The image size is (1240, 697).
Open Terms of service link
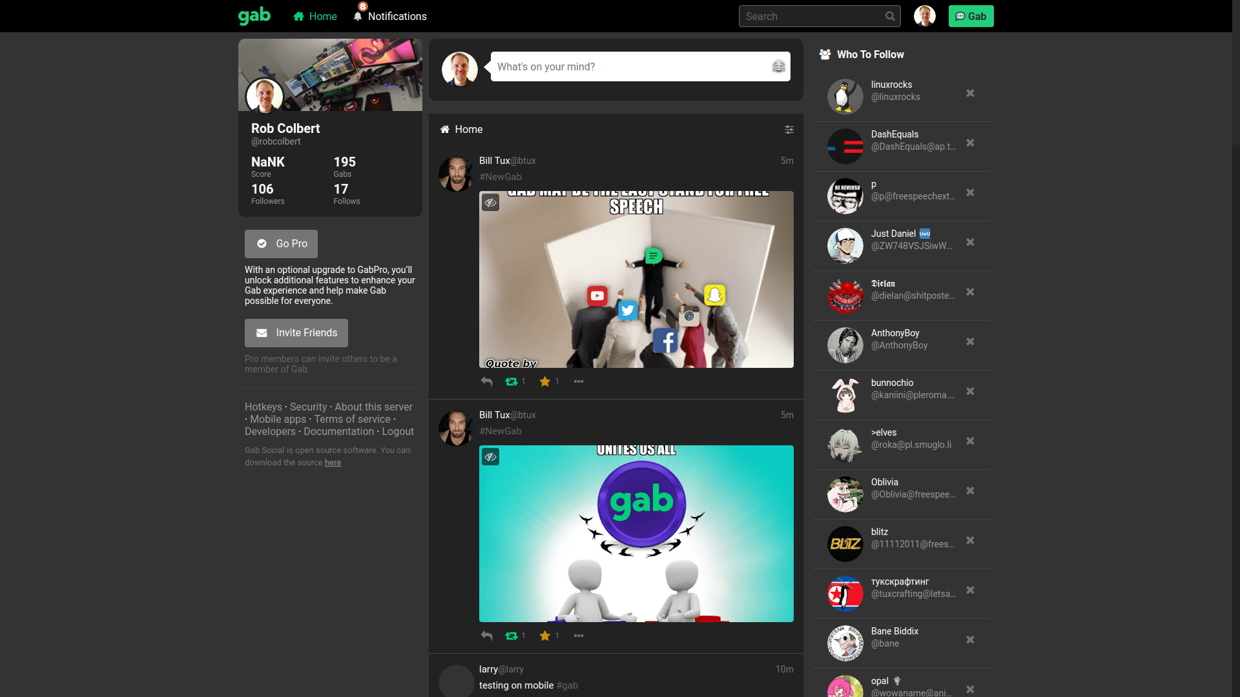353,419
